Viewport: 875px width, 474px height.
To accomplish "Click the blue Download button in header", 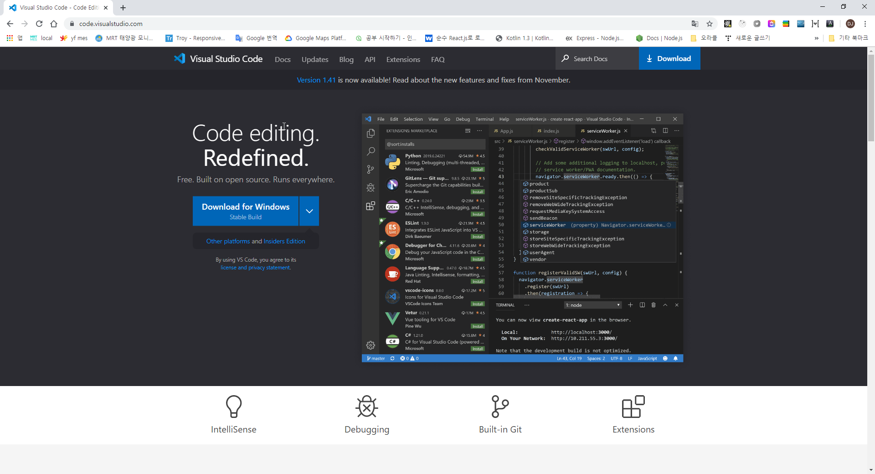I will tap(669, 58).
